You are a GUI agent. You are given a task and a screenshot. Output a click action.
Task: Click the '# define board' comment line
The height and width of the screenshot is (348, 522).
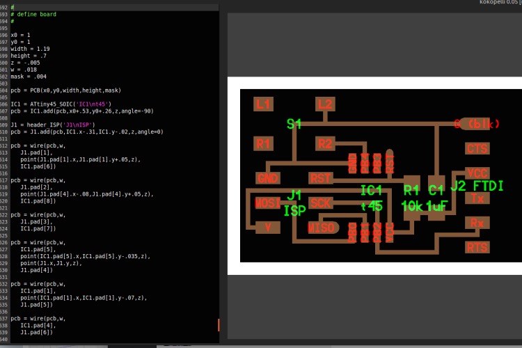click(33, 15)
